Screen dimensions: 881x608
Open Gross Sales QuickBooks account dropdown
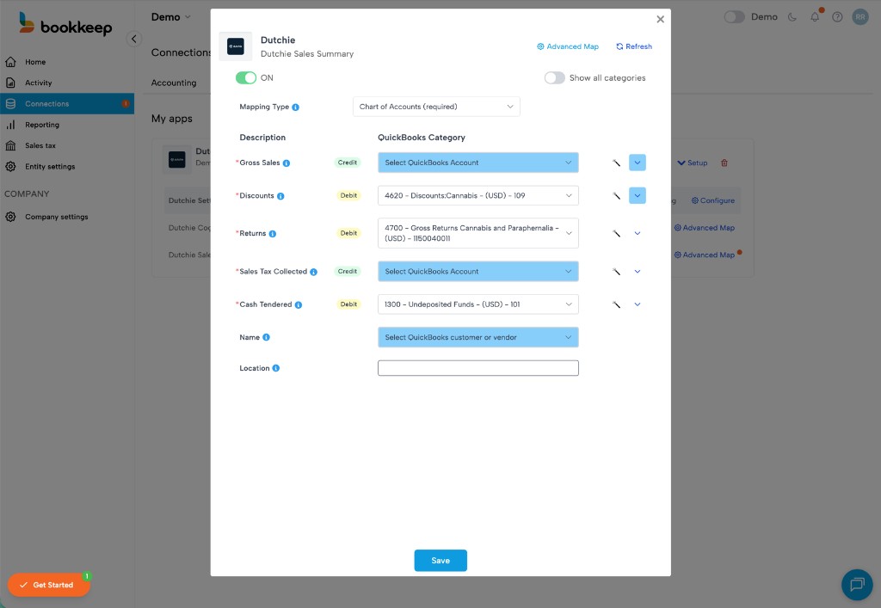tap(477, 163)
